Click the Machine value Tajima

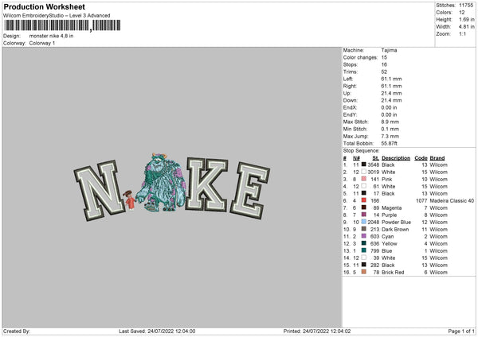(x=389, y=50)
